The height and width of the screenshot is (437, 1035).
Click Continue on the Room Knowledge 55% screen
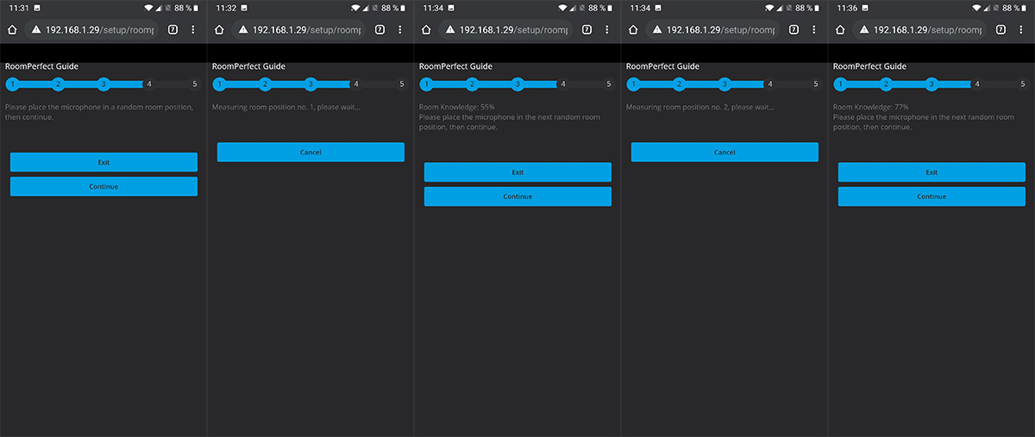(517, 197)
